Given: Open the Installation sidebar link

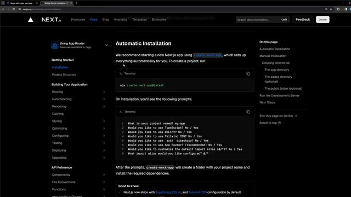Looking at the screenshot, I should click(60, 67).
